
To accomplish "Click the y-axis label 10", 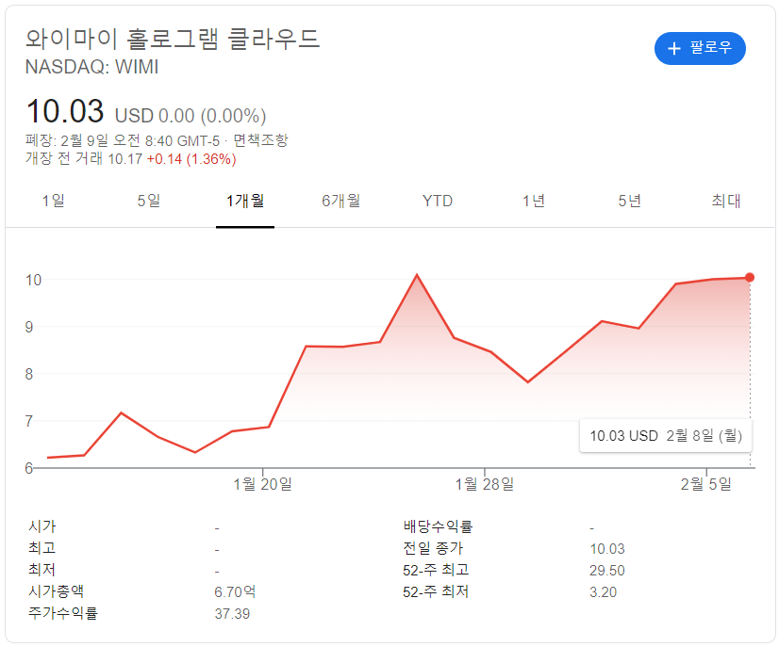I will (x=34, y=280).
